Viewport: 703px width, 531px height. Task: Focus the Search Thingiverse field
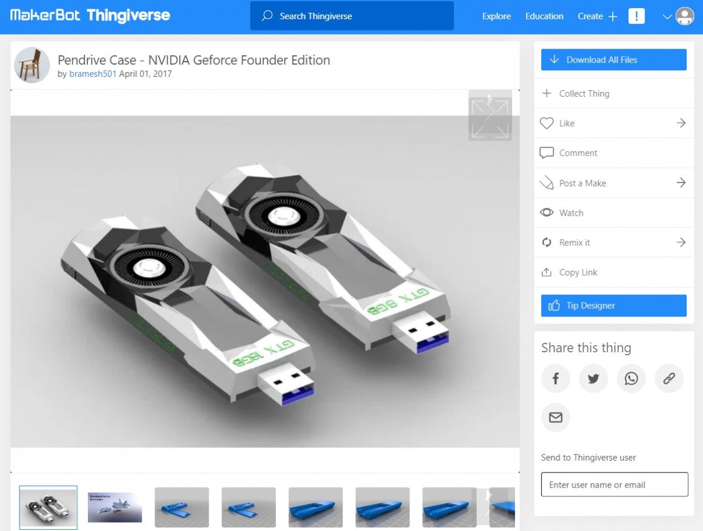click(x=351, y=16)
